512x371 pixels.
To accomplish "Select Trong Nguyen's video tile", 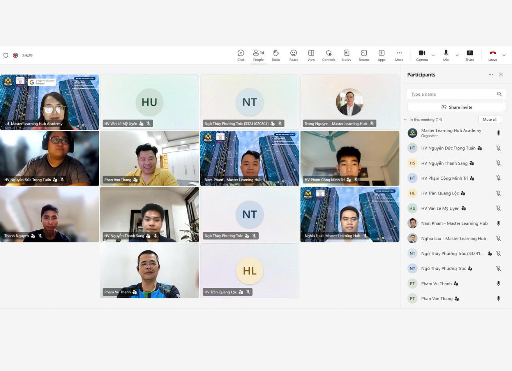I will 350,102.
